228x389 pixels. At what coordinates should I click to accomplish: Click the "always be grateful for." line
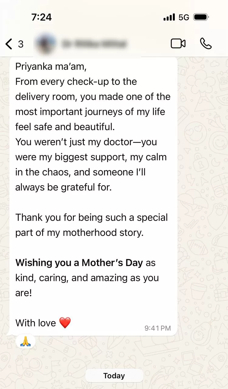[x=64, y=187]
